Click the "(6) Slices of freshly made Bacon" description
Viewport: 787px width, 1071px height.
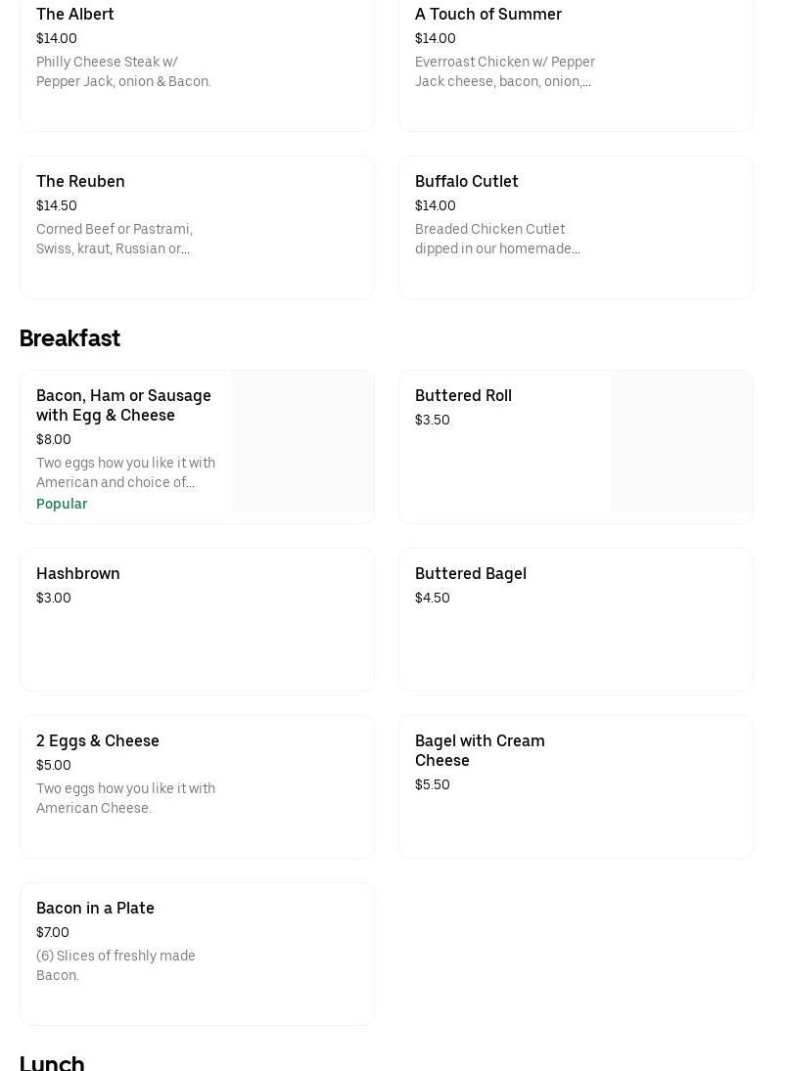[116, 965]
